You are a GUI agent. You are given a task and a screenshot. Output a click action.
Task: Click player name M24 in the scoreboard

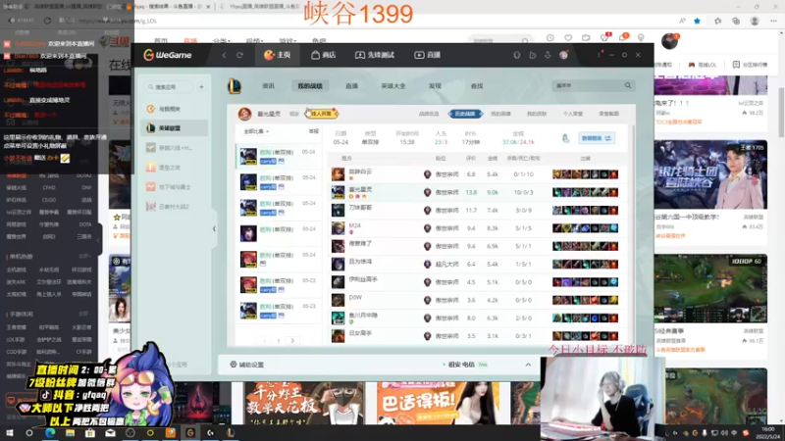point(355,226)
